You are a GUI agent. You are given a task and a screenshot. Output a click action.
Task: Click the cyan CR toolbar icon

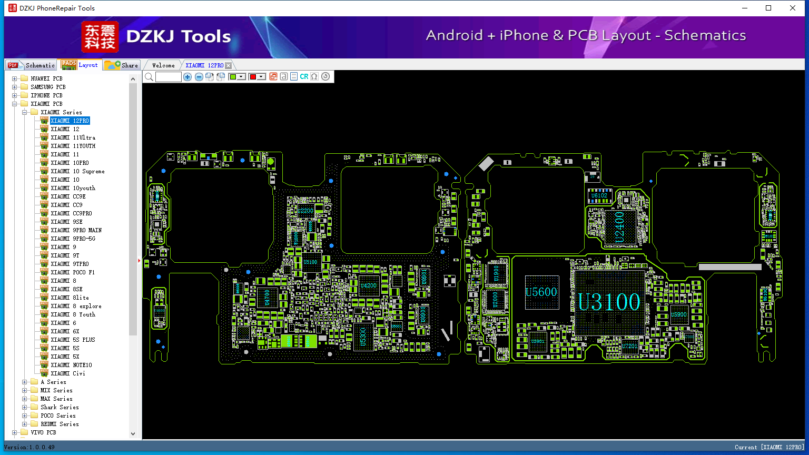tap(304, 77)
